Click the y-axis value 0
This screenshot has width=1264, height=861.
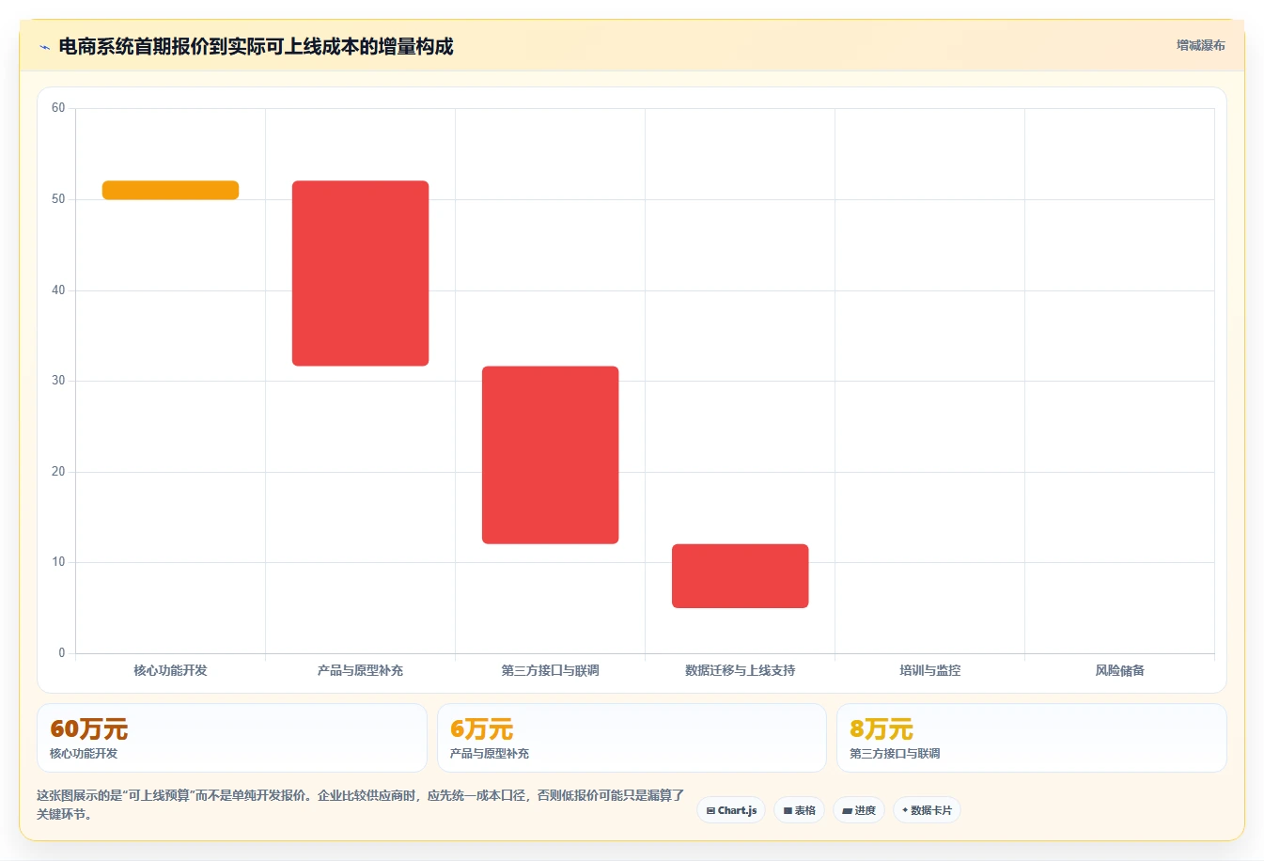62,653
